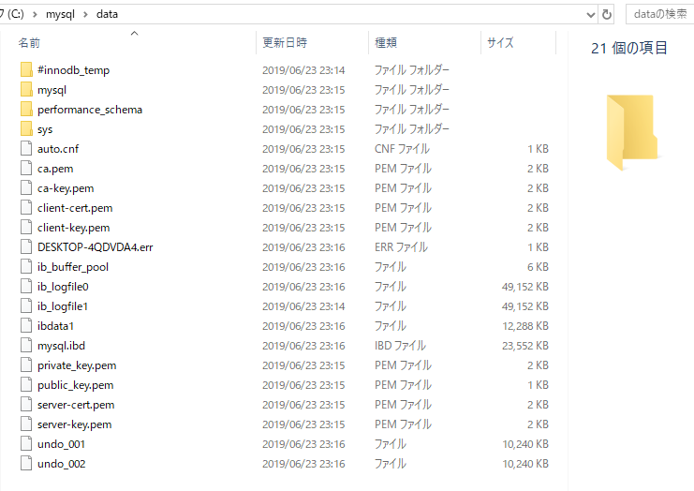694x491 pixels.
Task: Click the file name ib_buffer_pool
Action: click(x=73, y=267)
